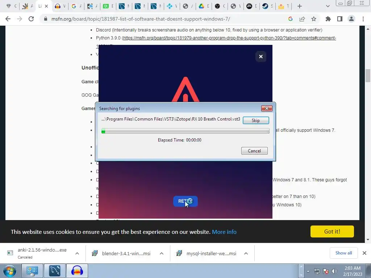
Task: Open the mysql-installer download options arrow
Action: [246, 253]
